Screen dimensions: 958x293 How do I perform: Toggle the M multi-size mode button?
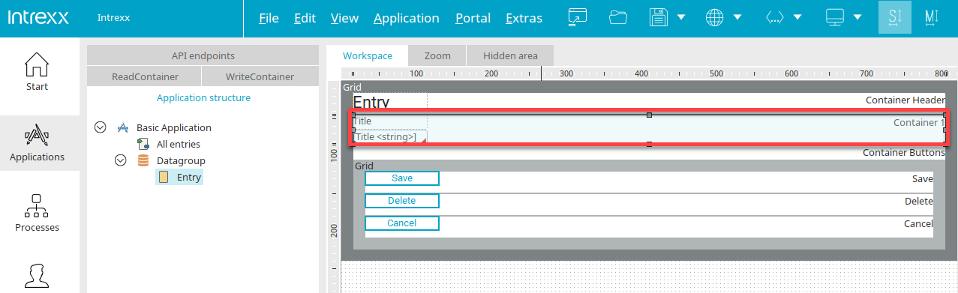coord(931,17)
